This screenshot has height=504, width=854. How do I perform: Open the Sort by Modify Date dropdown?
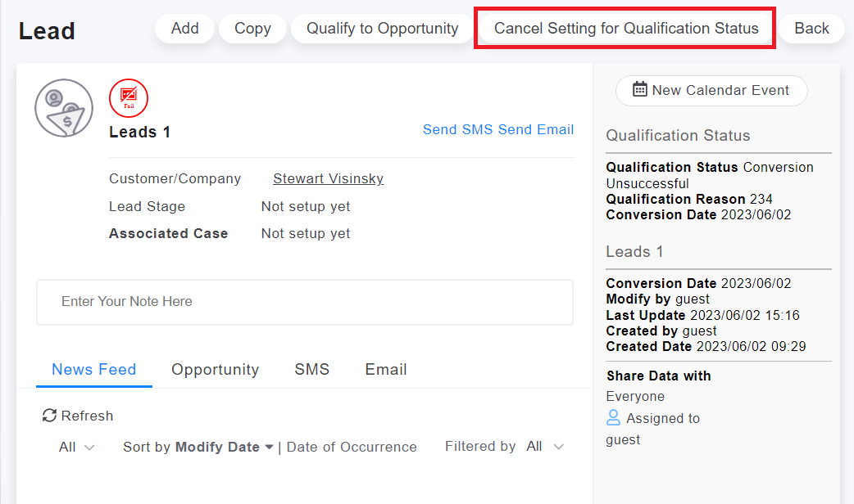pyautogui.click(x=198, y=447)
